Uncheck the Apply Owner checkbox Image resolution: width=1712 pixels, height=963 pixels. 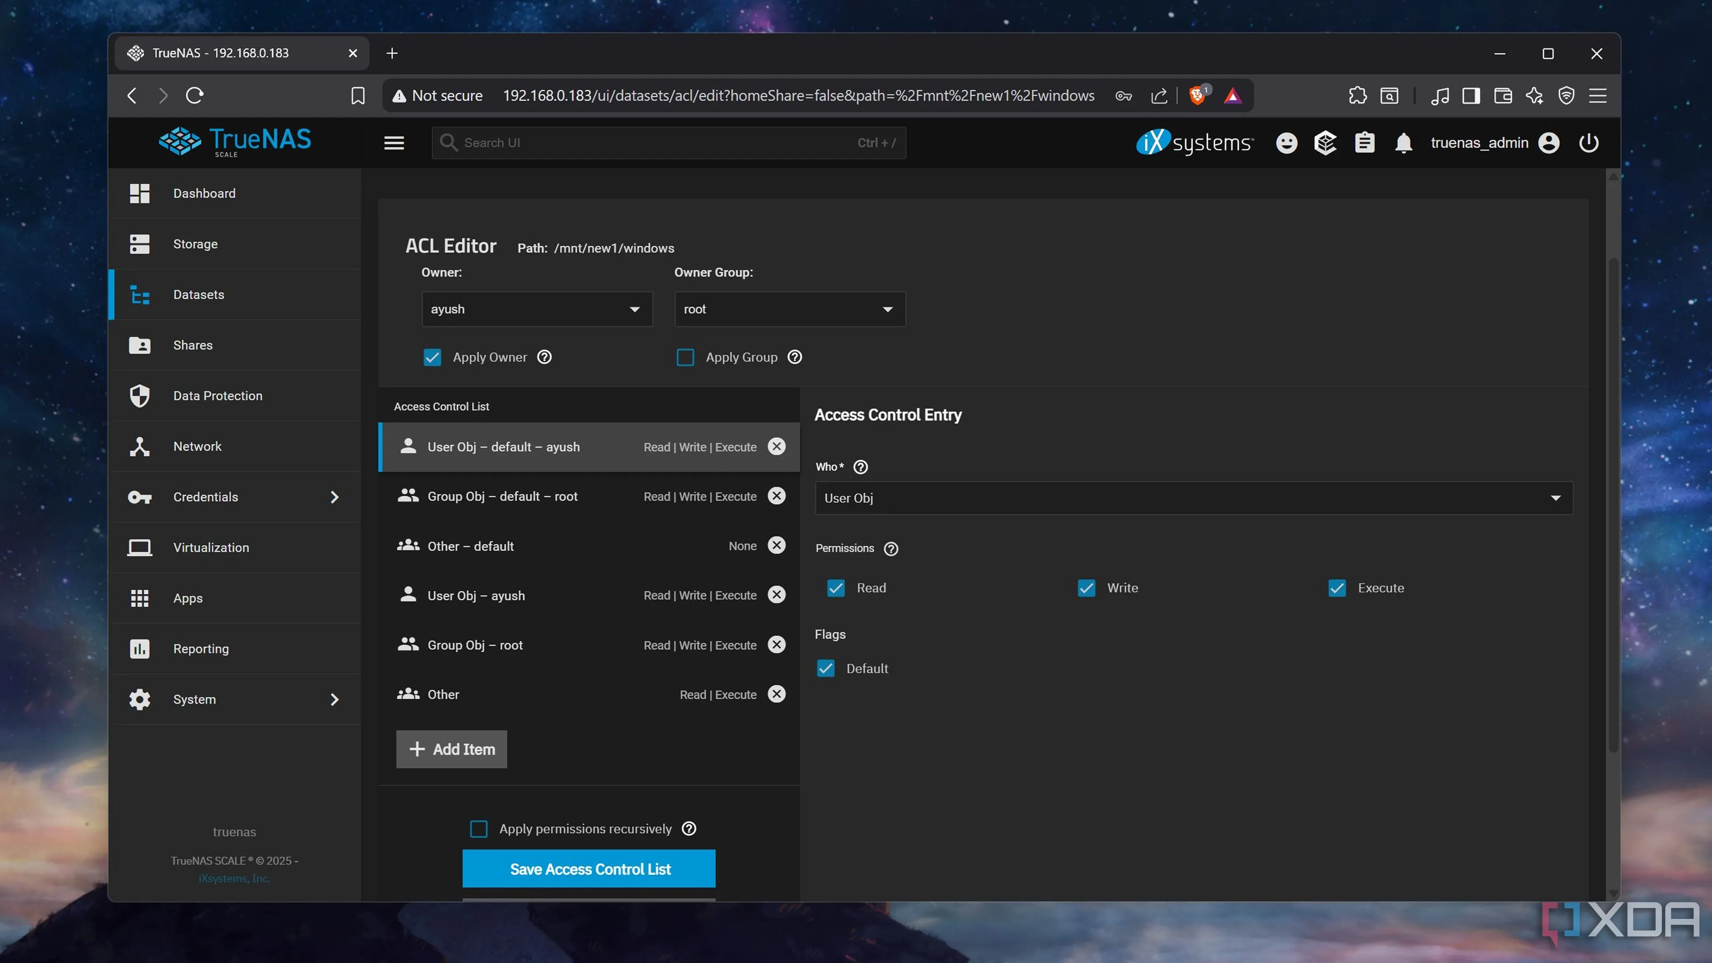tap(432, 358)
